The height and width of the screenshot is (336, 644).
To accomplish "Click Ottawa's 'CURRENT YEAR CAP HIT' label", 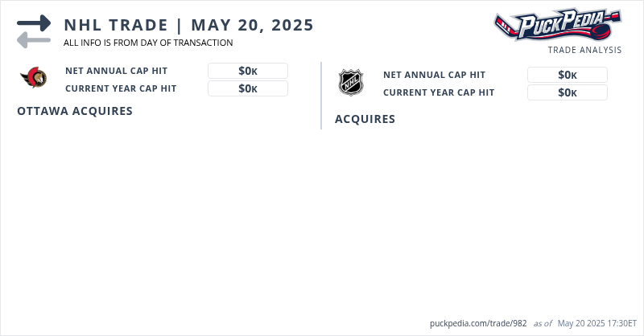I will 121,88.
